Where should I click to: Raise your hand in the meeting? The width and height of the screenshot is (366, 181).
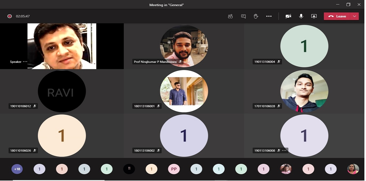(x=256, y=16)
